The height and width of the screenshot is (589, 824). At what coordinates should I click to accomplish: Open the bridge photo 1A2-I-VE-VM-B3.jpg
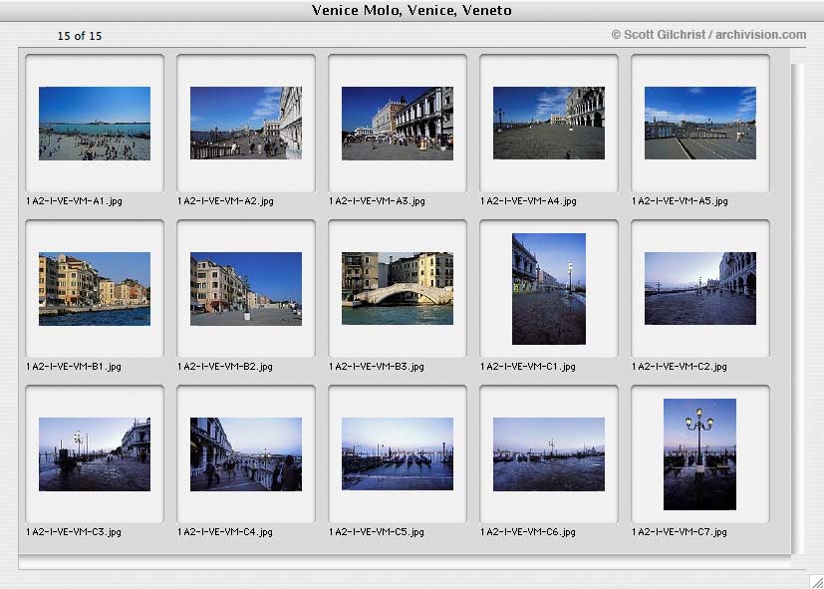coord(398,288)
